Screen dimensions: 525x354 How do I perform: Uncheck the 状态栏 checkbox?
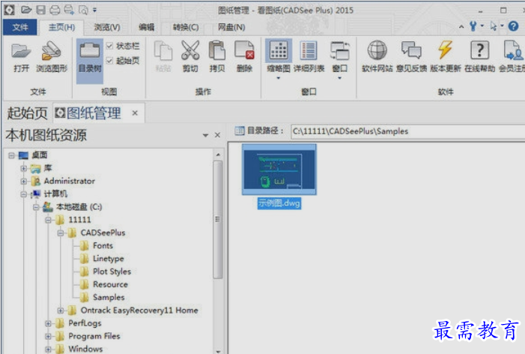pyautogui.click(x=109, y=46)
